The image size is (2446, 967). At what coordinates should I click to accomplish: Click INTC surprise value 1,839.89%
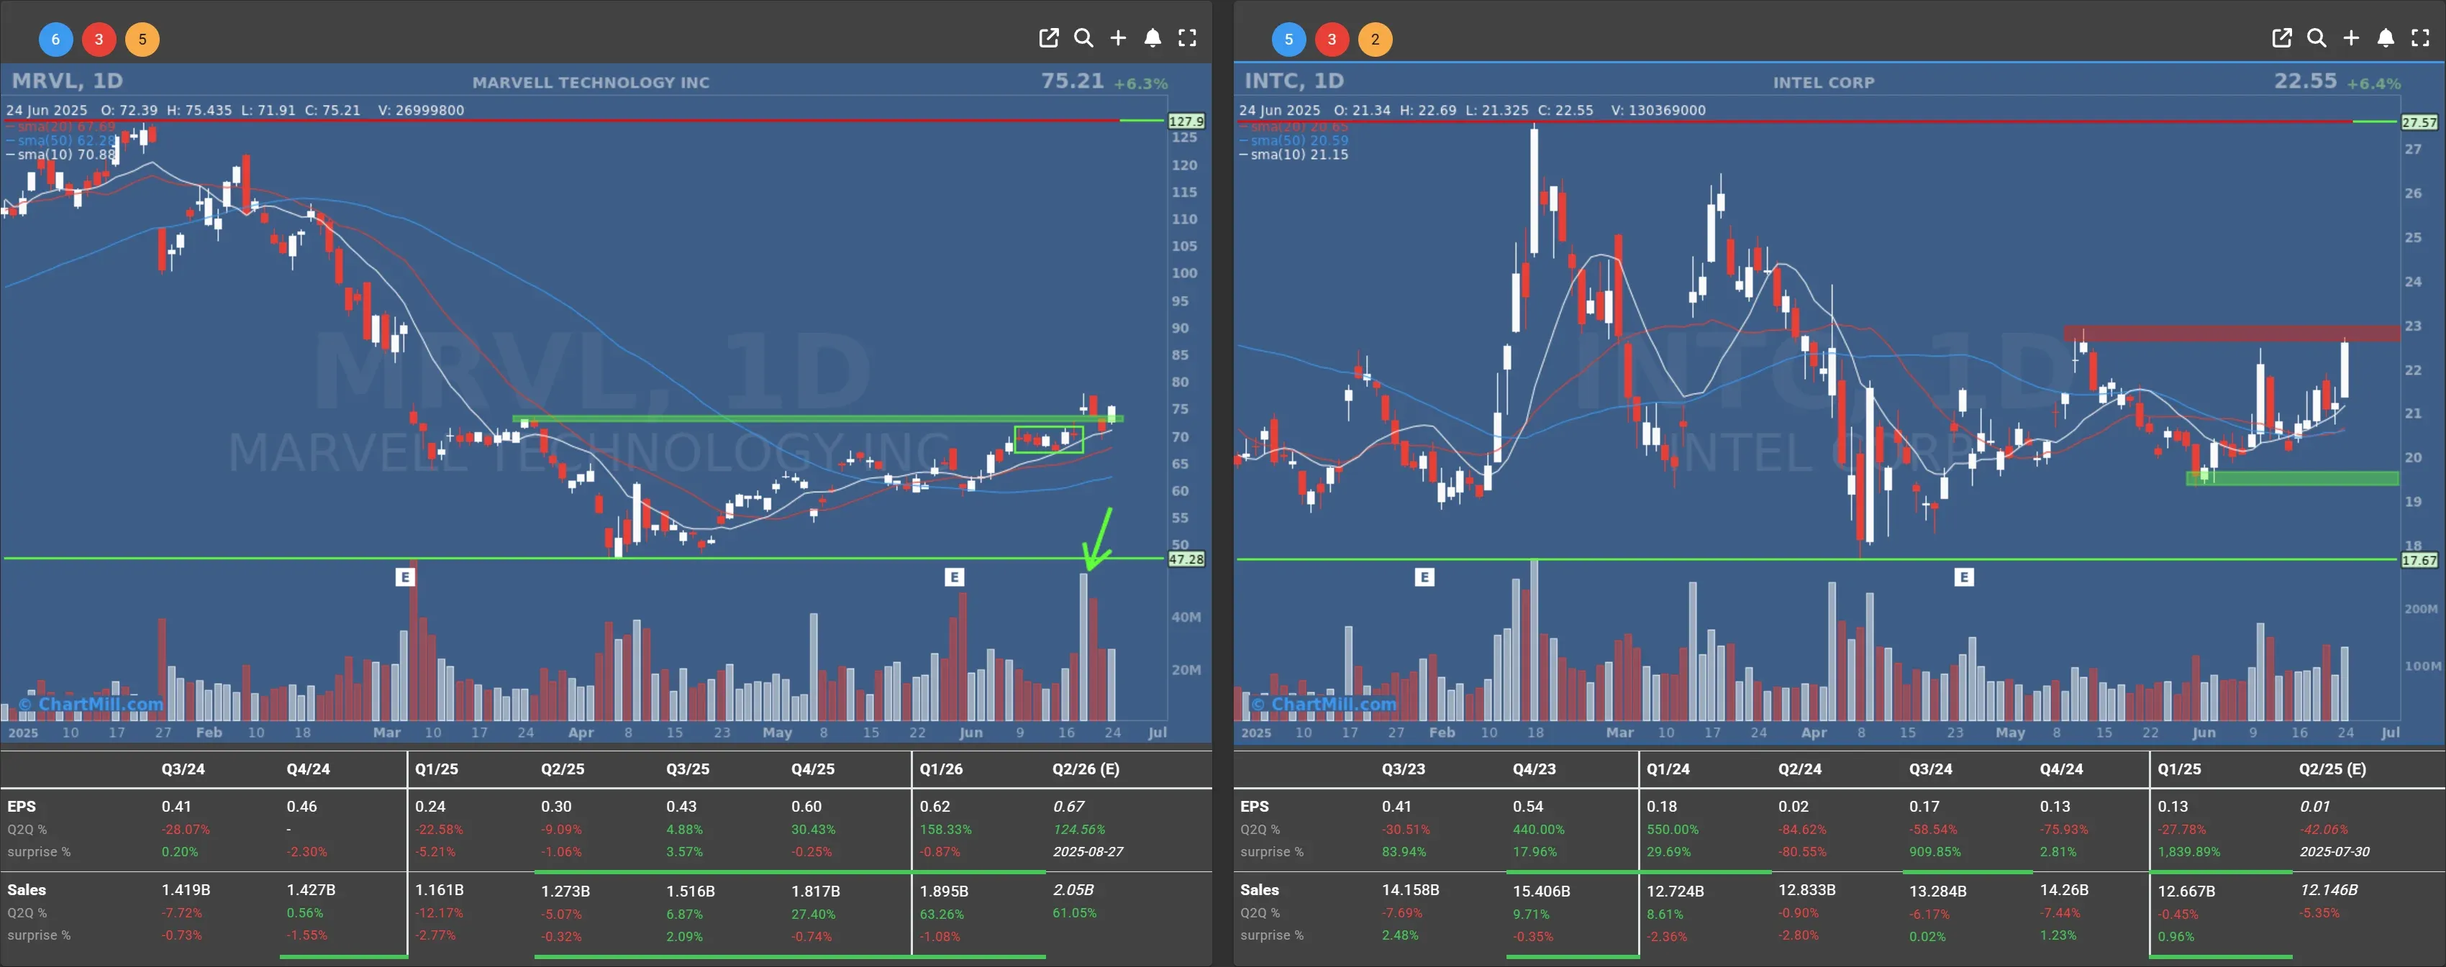[x=2188, y=851]
